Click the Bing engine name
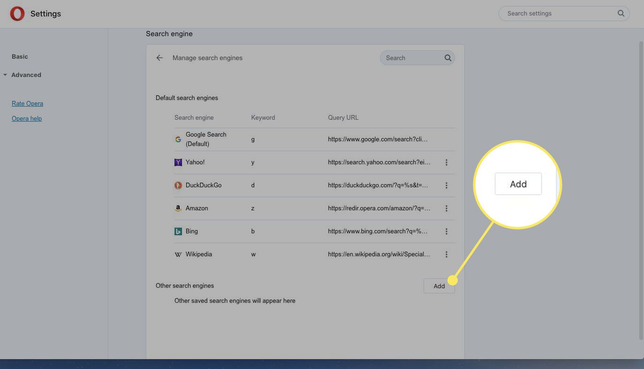Screen dimensions: 644x369 coord(192,231)
